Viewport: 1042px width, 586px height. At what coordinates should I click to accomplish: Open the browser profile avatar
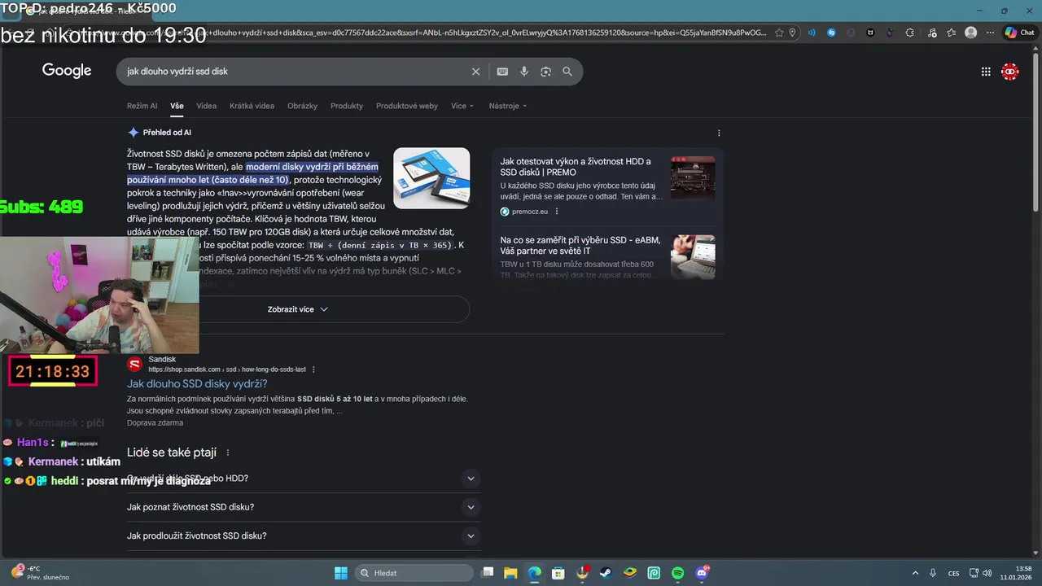click(970, 33)
